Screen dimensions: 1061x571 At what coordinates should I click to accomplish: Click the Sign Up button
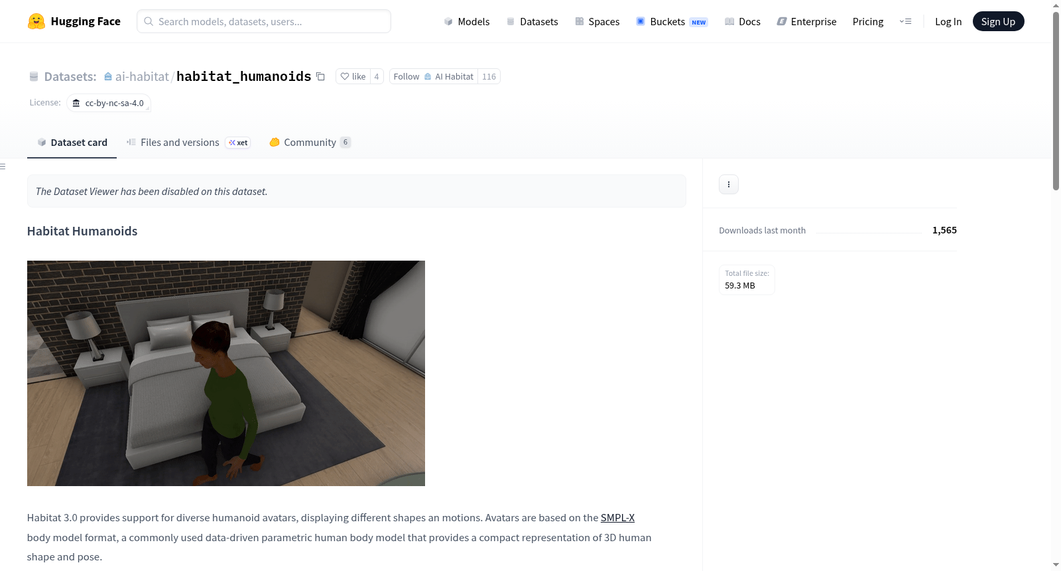[998, 21]
